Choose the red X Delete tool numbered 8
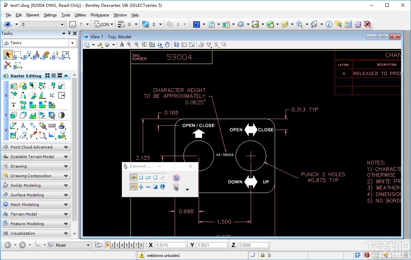 (x=8, y=64)
